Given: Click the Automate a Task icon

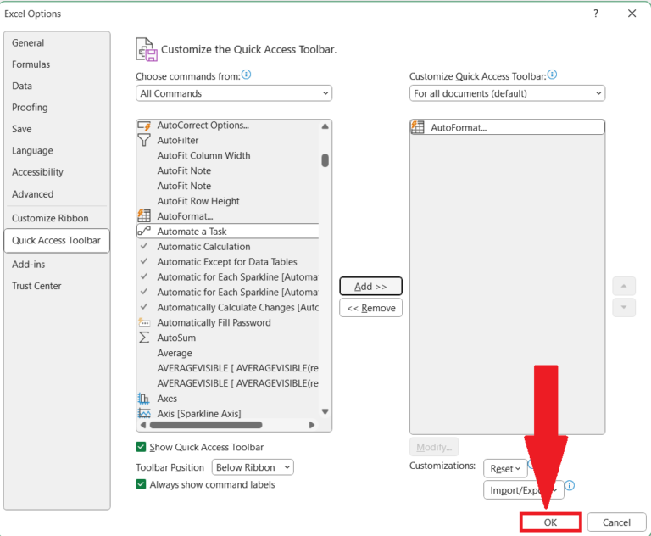Looking at the screenshot, I should click(x=143, y=232).
